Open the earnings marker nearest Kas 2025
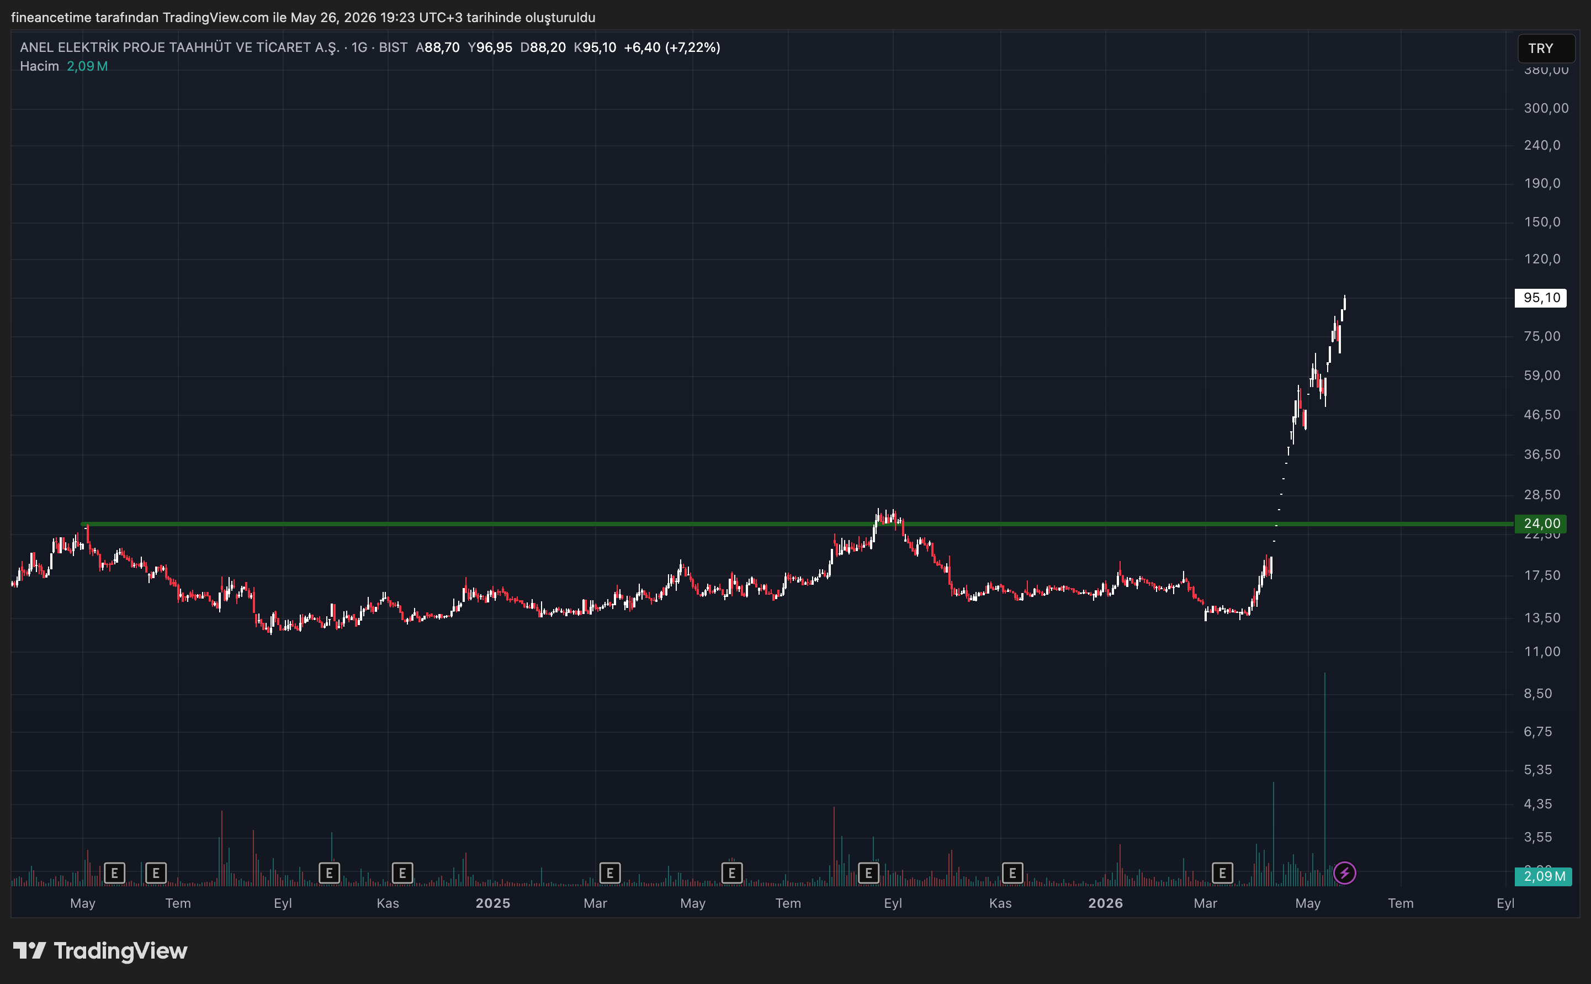 pos(1012,872)
